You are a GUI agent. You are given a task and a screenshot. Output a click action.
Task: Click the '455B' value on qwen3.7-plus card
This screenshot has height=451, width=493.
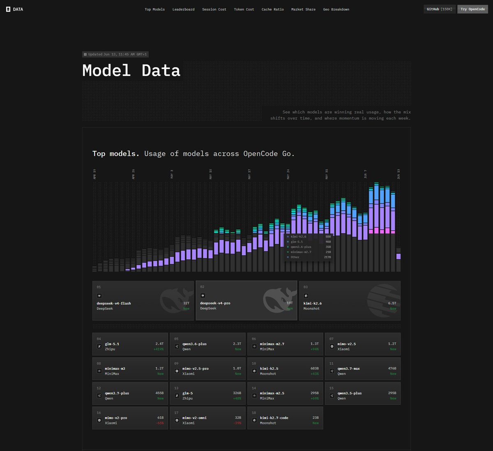coord(159,393)
